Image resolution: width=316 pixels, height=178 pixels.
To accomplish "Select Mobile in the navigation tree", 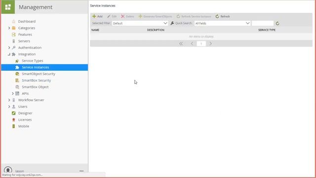I will pyautogui.click(x=24, y=127).
